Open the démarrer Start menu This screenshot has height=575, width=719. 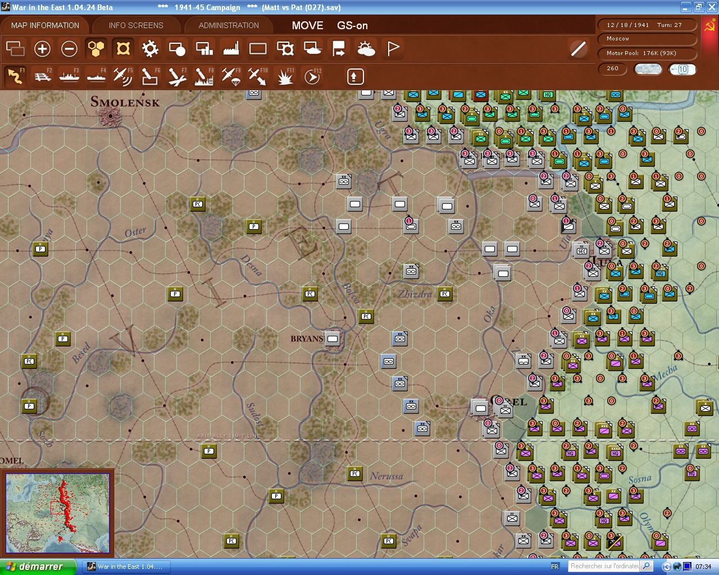click(37, 567)
